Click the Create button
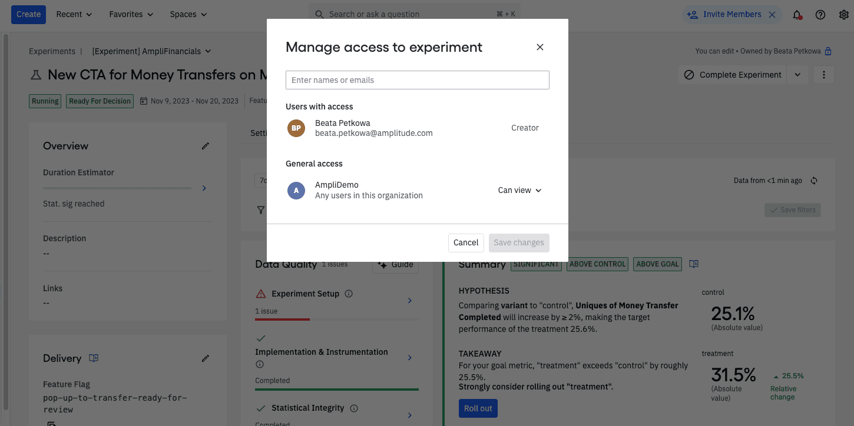854x426 pixels. pyautogui.click(x=28, y=14)
